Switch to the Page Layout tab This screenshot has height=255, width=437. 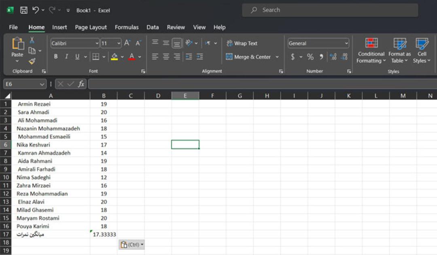click(x=91, y=27)
